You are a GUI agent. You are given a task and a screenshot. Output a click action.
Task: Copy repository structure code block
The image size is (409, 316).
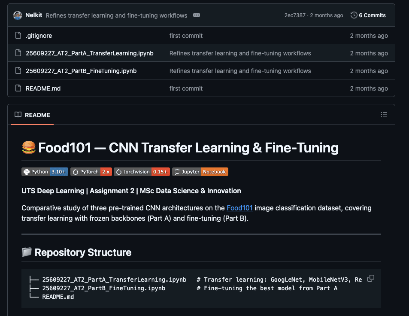click(371, 278)
